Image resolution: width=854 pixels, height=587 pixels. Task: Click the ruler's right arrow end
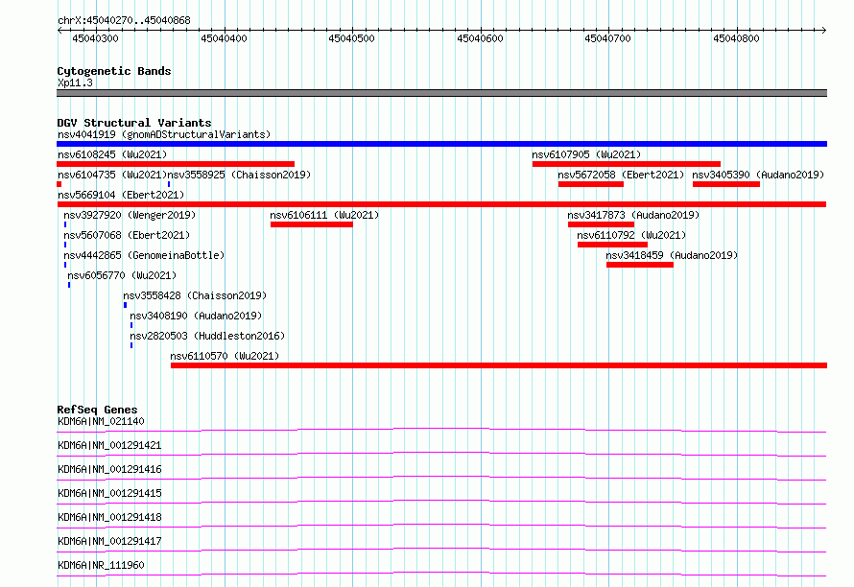click(823, 31)
